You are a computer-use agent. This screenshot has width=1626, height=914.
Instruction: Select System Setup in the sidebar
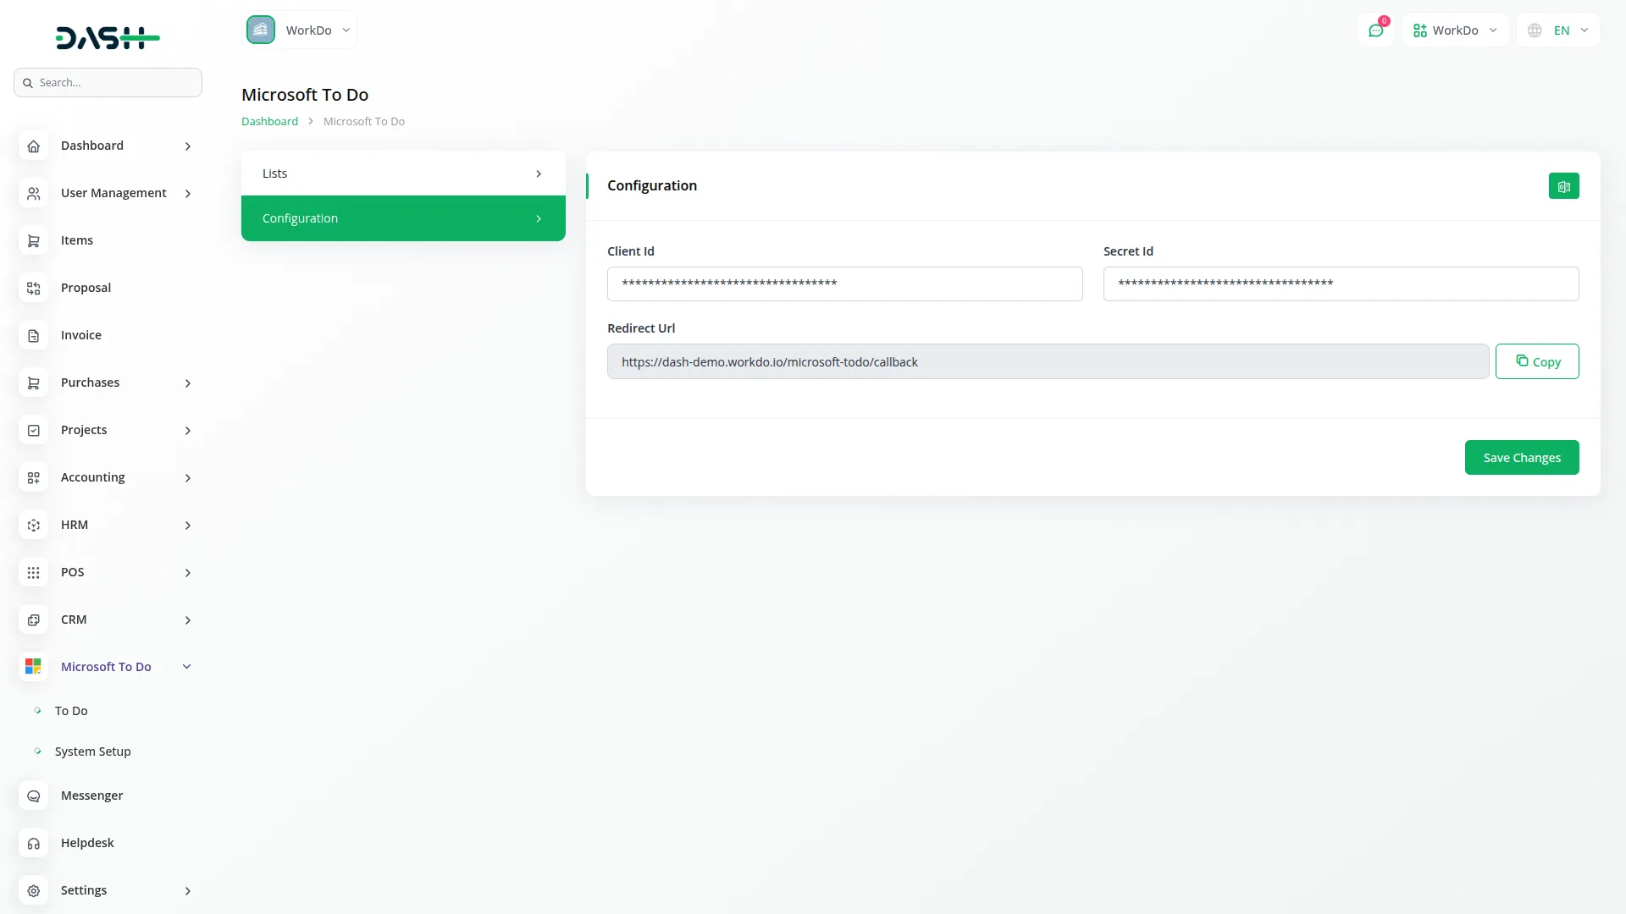click(x=92, y=751)
